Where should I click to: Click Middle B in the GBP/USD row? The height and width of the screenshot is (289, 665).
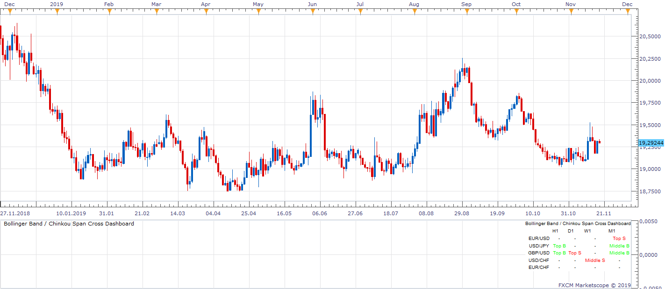point(619,253)
